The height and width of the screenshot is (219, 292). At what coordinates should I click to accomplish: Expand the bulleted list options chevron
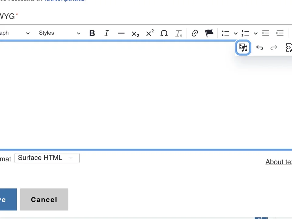point(235,33)
